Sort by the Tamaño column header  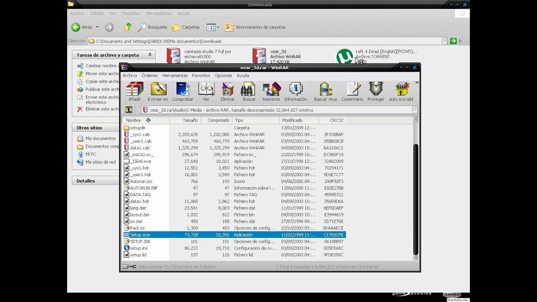(185, 120)
